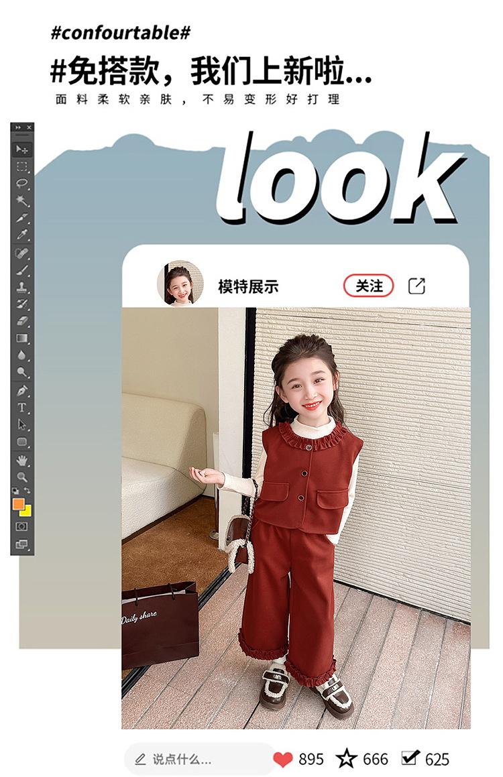Click the red 关注 follow button

[x=369, y=286]
